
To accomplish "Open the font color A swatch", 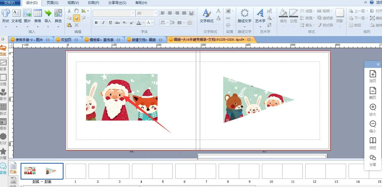I will (139, 23).
